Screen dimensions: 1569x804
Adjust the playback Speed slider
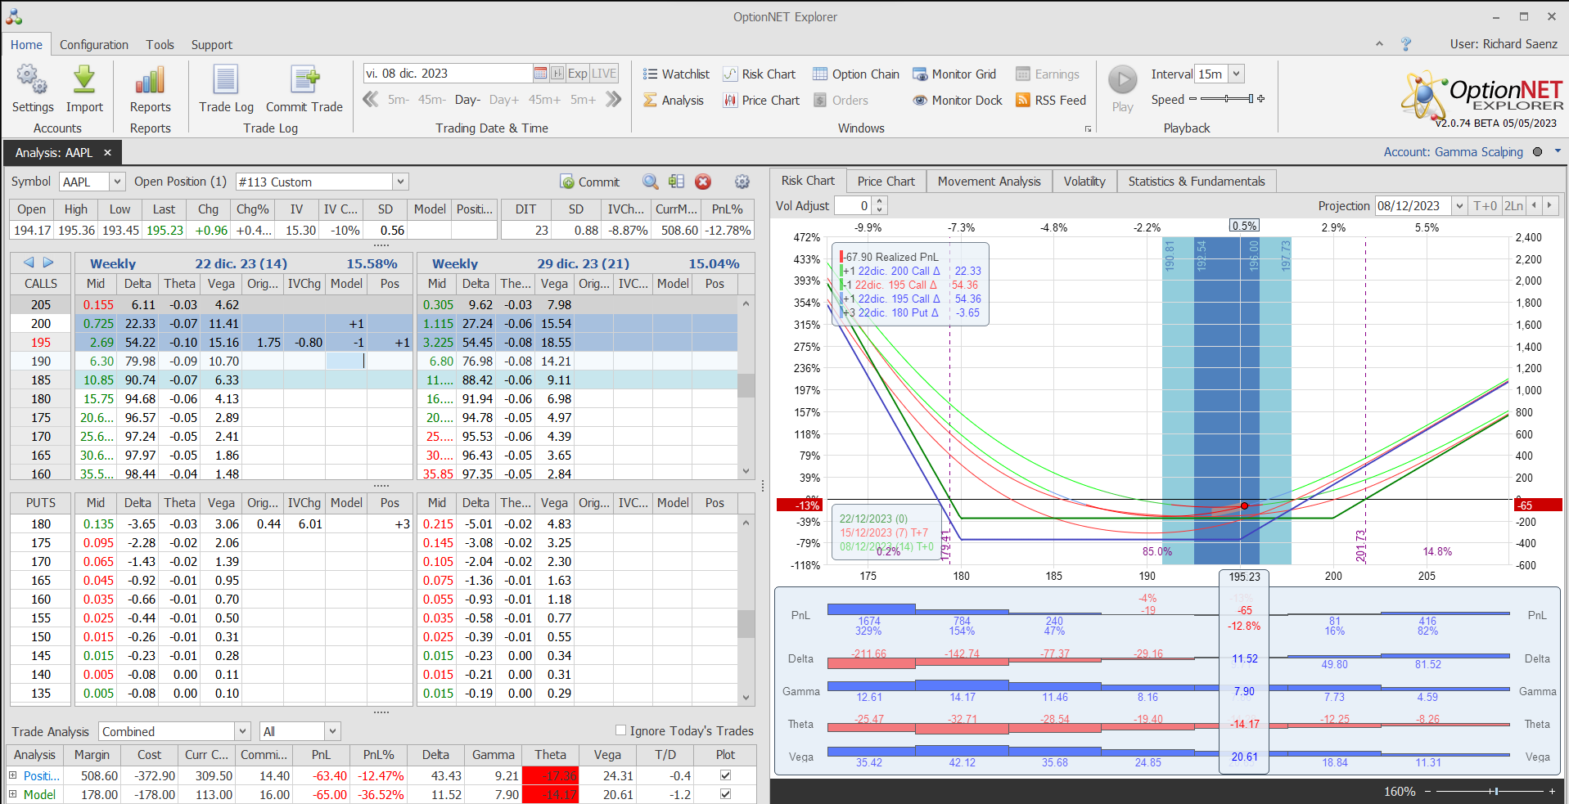click(x=1227, y=99)
